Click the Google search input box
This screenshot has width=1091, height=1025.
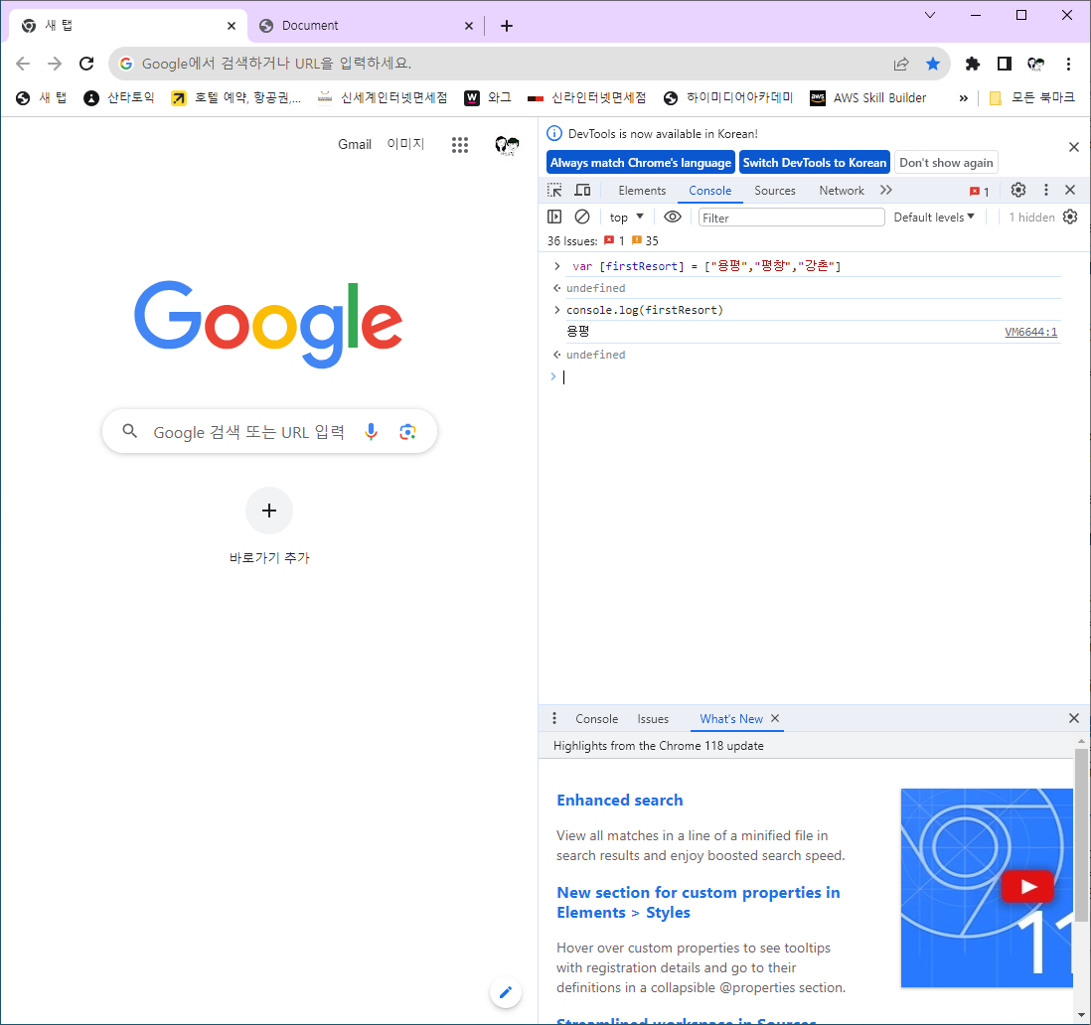coord(269,431)
